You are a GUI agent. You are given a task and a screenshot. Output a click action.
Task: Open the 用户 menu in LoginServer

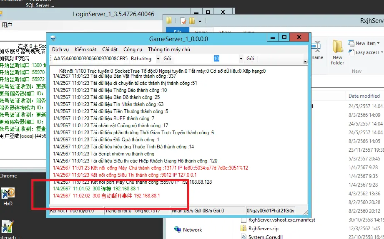pyautogui.click(x=7, y=25)
